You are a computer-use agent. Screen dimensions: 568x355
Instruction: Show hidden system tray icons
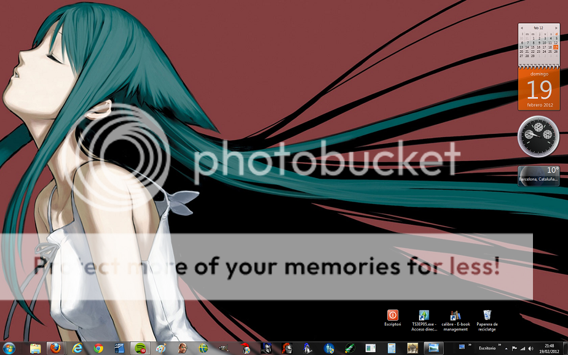(507, 348)
